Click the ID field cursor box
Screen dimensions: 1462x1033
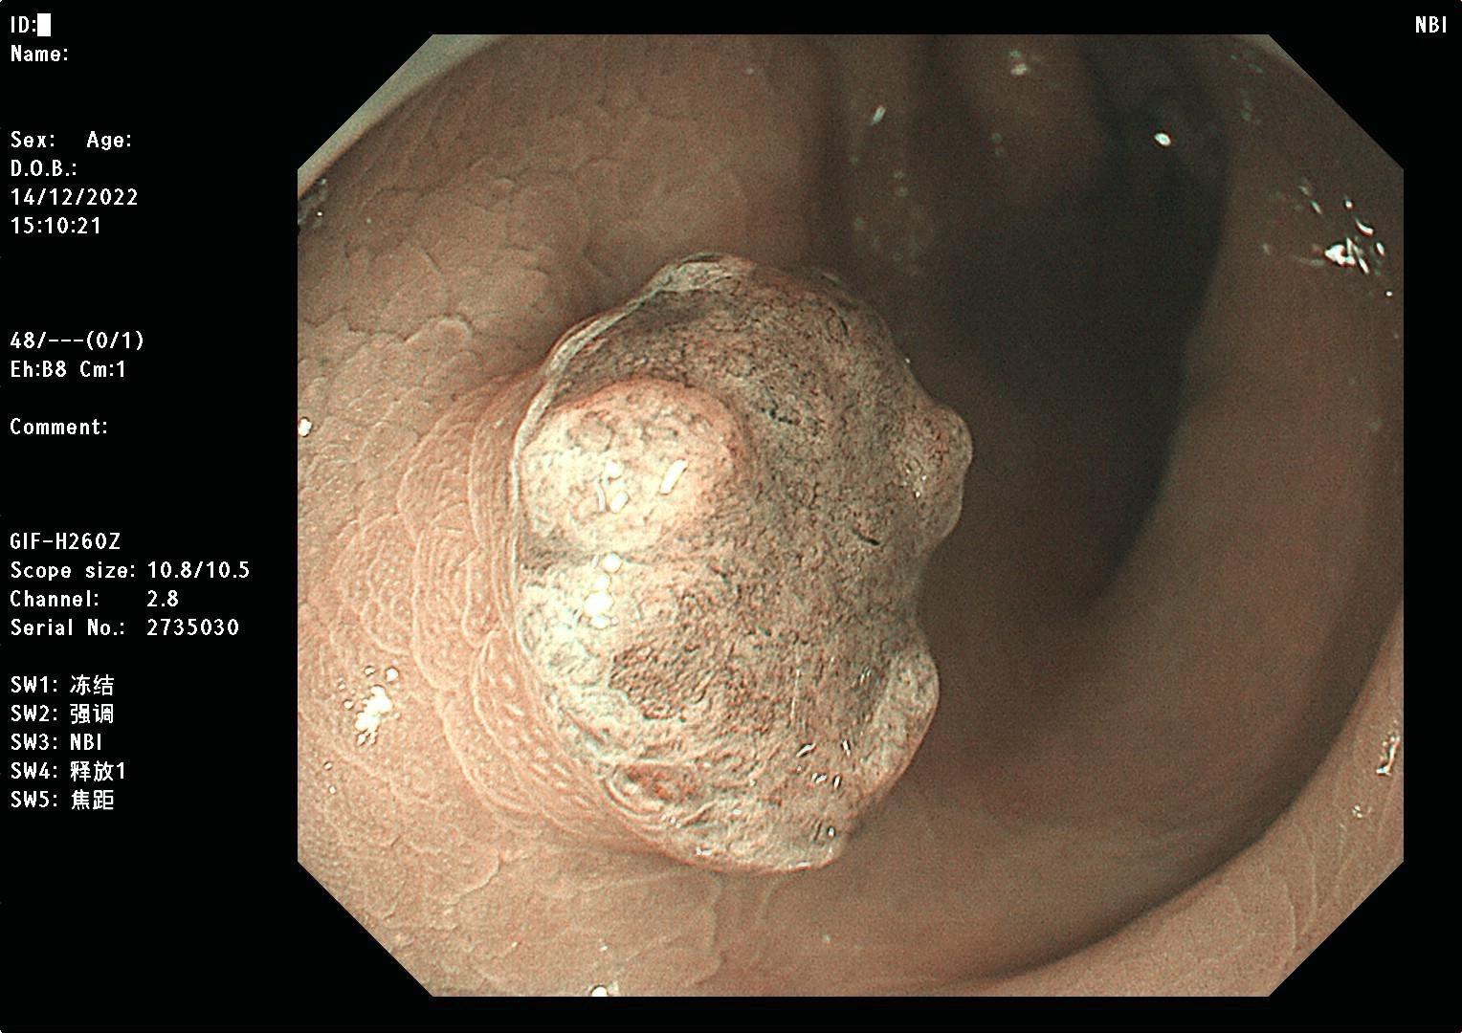tap(45, 25)
